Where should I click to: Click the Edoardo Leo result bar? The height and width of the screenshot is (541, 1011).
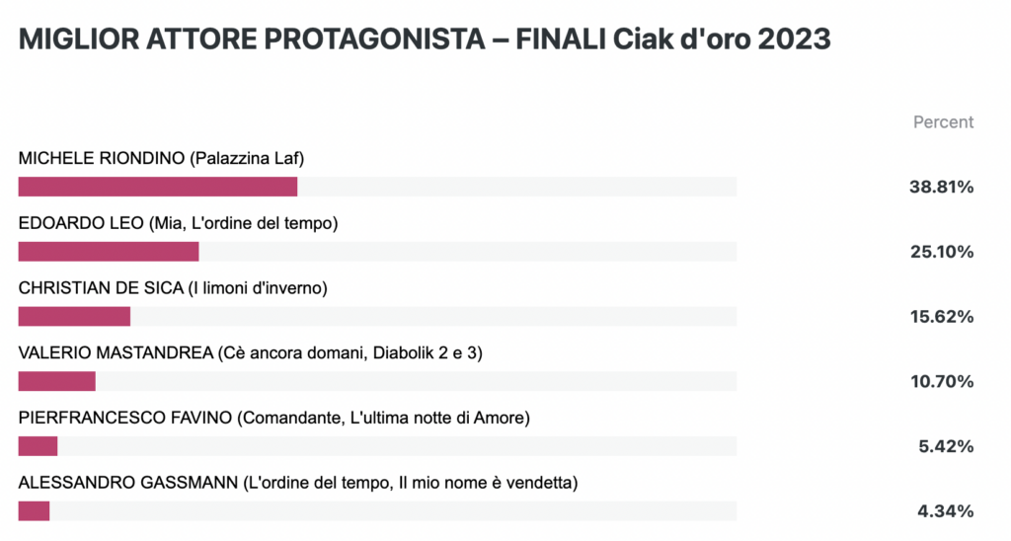coord(377,252)
